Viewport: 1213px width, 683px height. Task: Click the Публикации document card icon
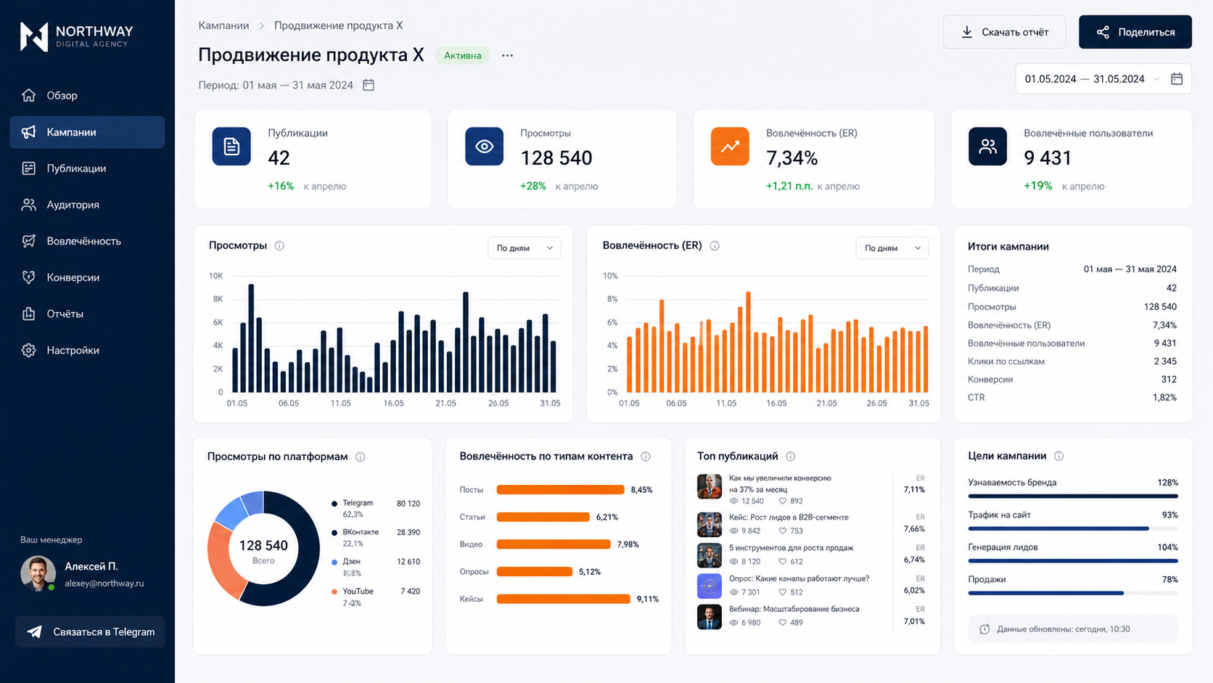tap(231, 147)
